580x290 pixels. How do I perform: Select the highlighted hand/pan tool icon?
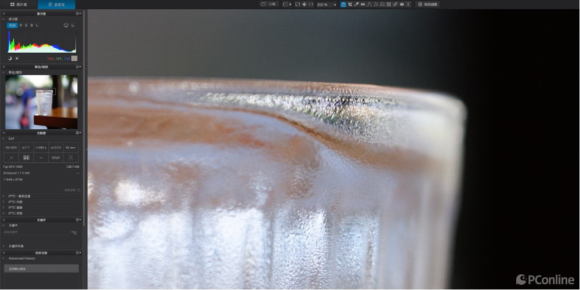343,5
